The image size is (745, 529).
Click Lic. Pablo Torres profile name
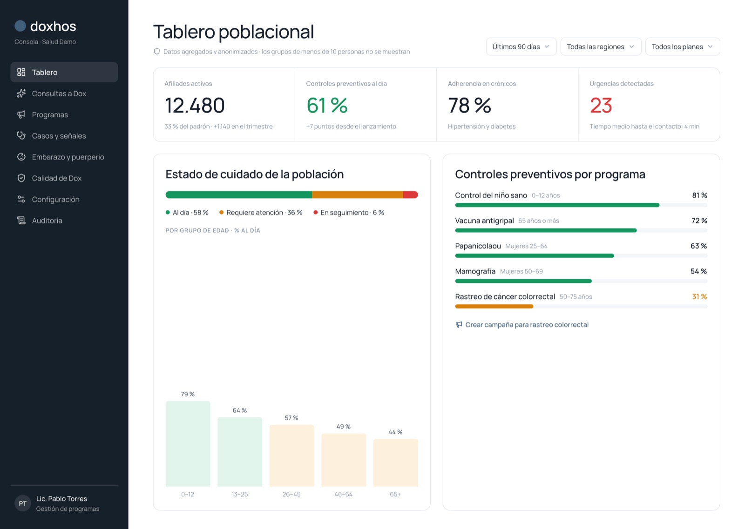tap(61, 499)
